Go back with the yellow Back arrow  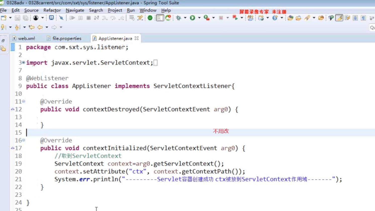click(40, 27)
